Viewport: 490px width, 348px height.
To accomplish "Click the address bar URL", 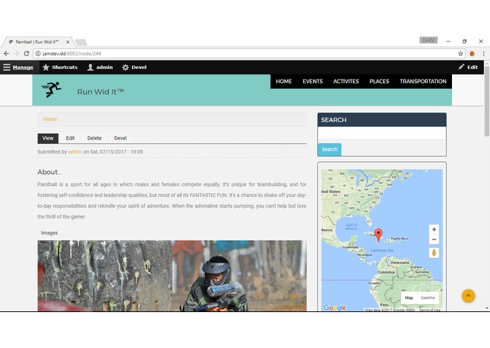I will pyautogui.click(x=72, y=54).
